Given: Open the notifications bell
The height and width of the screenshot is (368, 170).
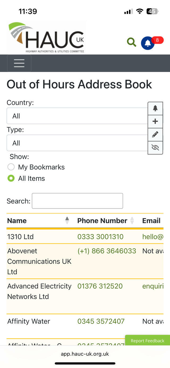Looking at the screenshot, I should [148, 43].
